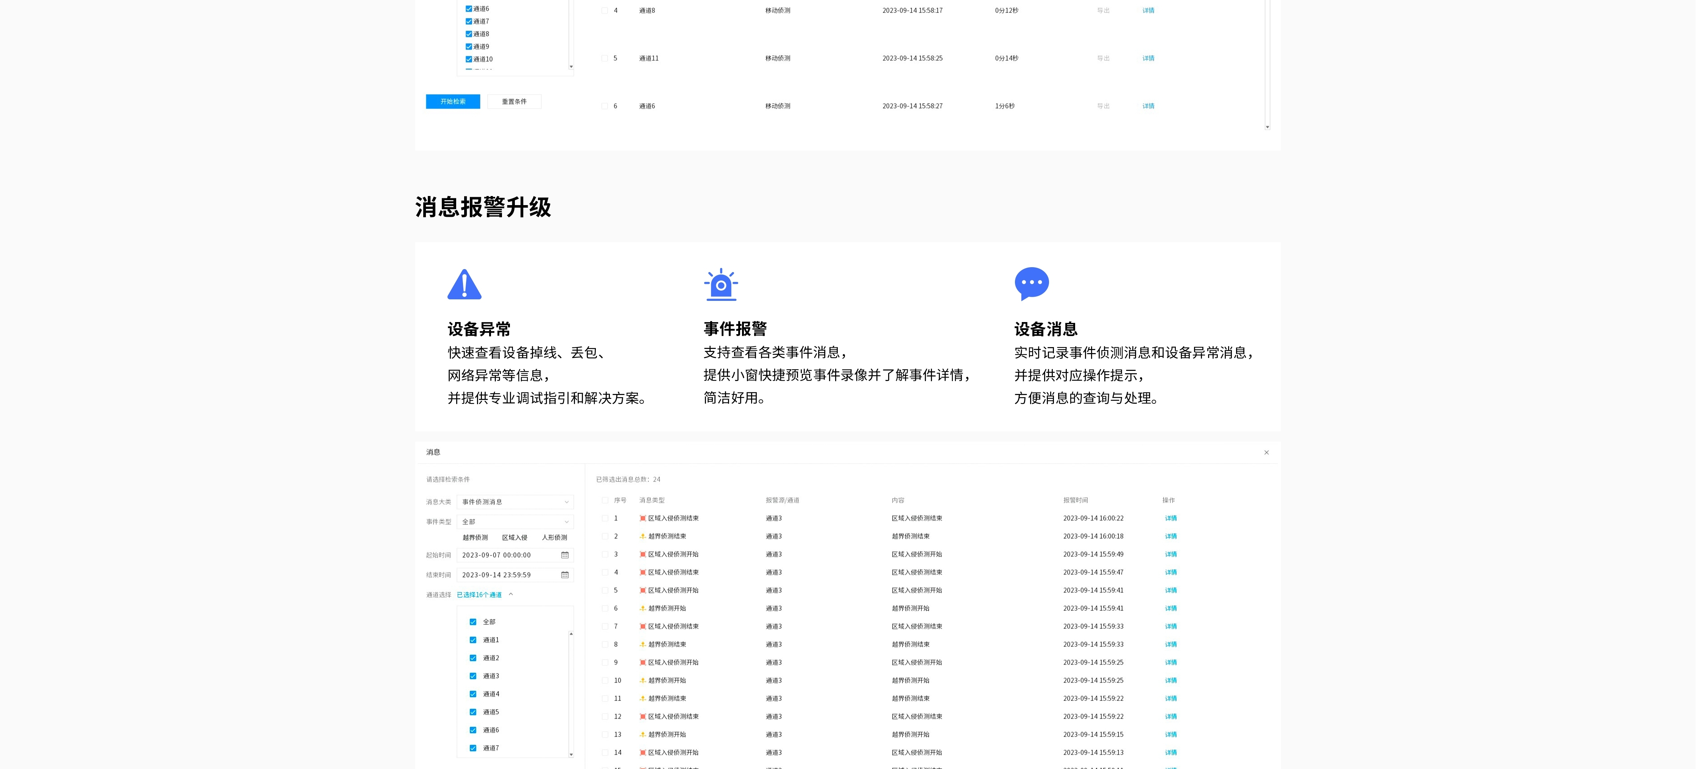
Task: Close the 消息 panel with X
Action: tap(1266, 452)
